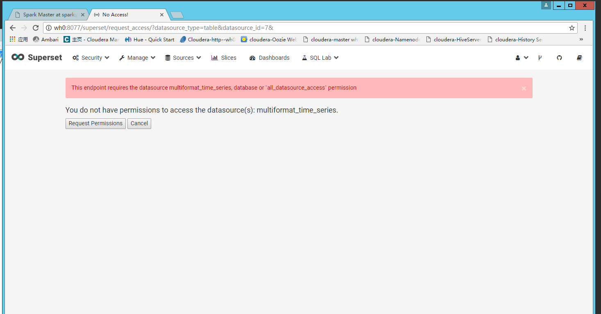The height and width of the screenshot is (314, 601).
Task: Expand the SQL Lab dropdown
Action: pos(320,58)
